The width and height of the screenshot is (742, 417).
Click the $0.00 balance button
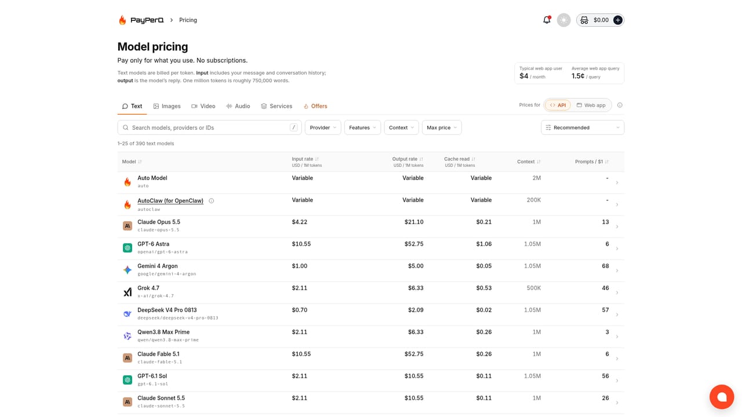pyautogui.click(x=600, y=20)
